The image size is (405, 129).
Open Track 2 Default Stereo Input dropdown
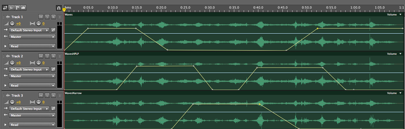pyautogui.click(x=30, y=69)
